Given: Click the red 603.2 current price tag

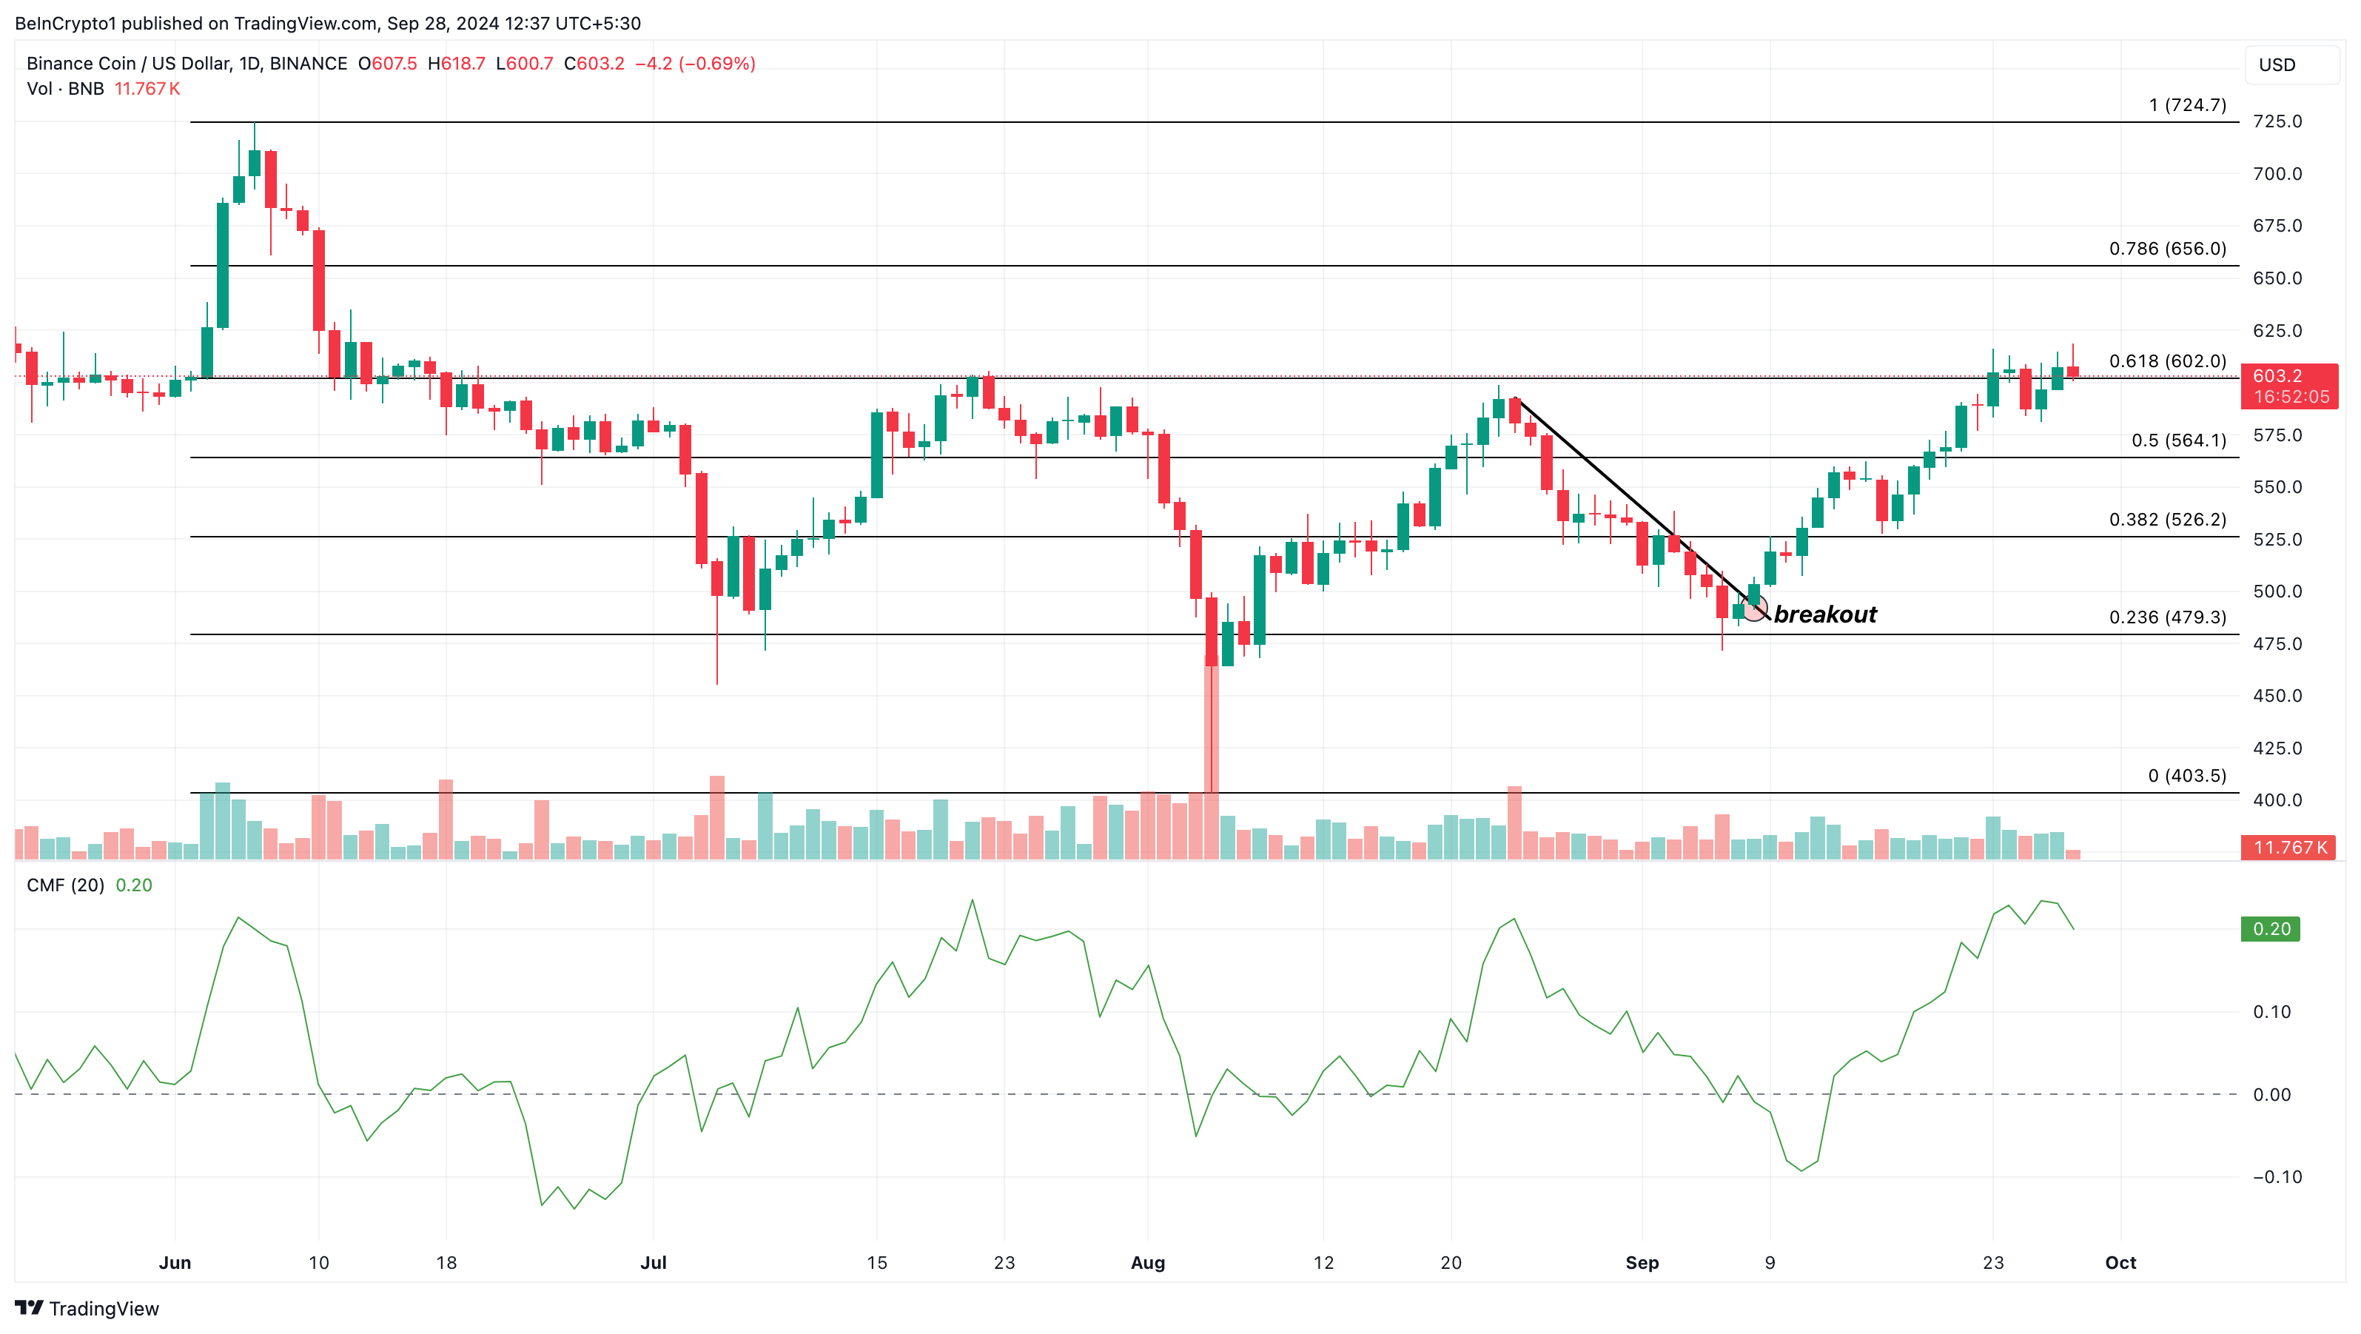Looking at the screenshot, I should (x=2287, y=375).
